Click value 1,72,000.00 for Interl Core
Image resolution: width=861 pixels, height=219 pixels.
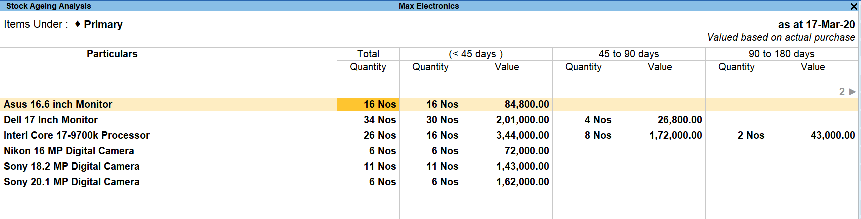pos(676,135)
